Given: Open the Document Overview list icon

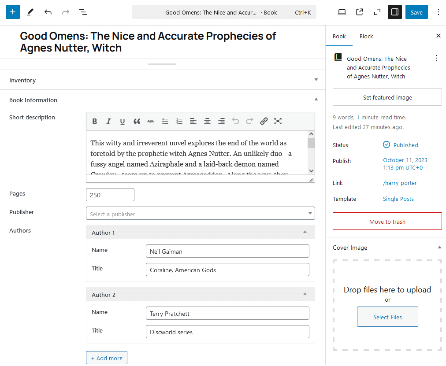Looking at the screenshot, I should click(x=83, y=12).
